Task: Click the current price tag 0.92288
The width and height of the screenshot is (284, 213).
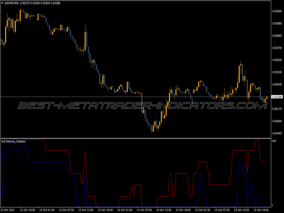Action: 277,97
